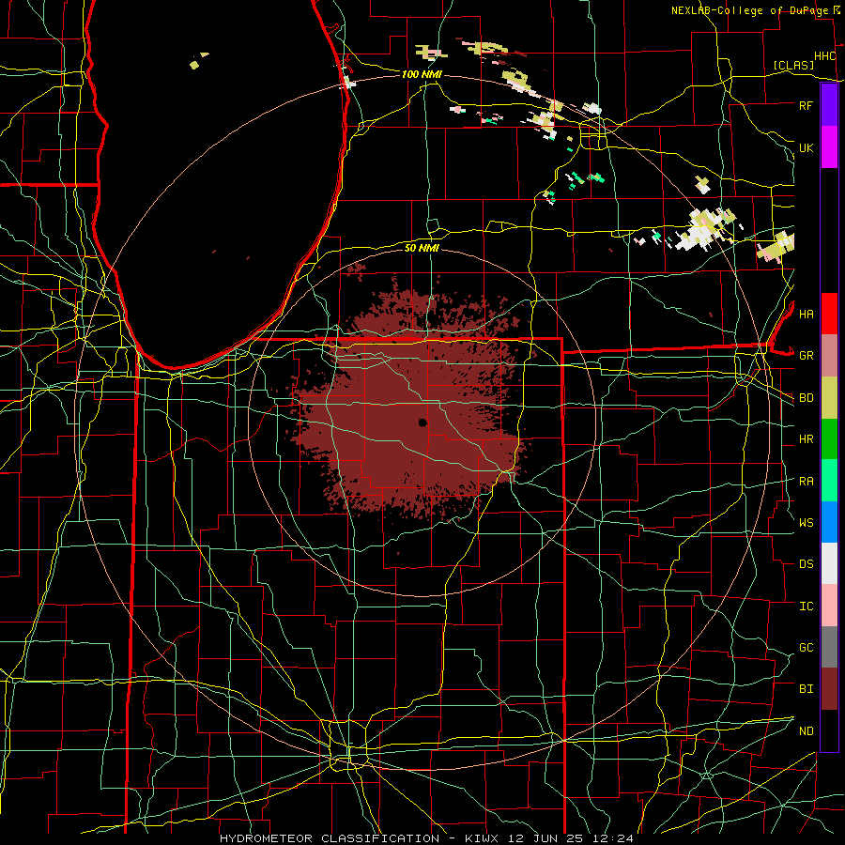845x845 pixels.
Task: Click the NEXLAB-College of DuPage text
Action: point(749,10)
